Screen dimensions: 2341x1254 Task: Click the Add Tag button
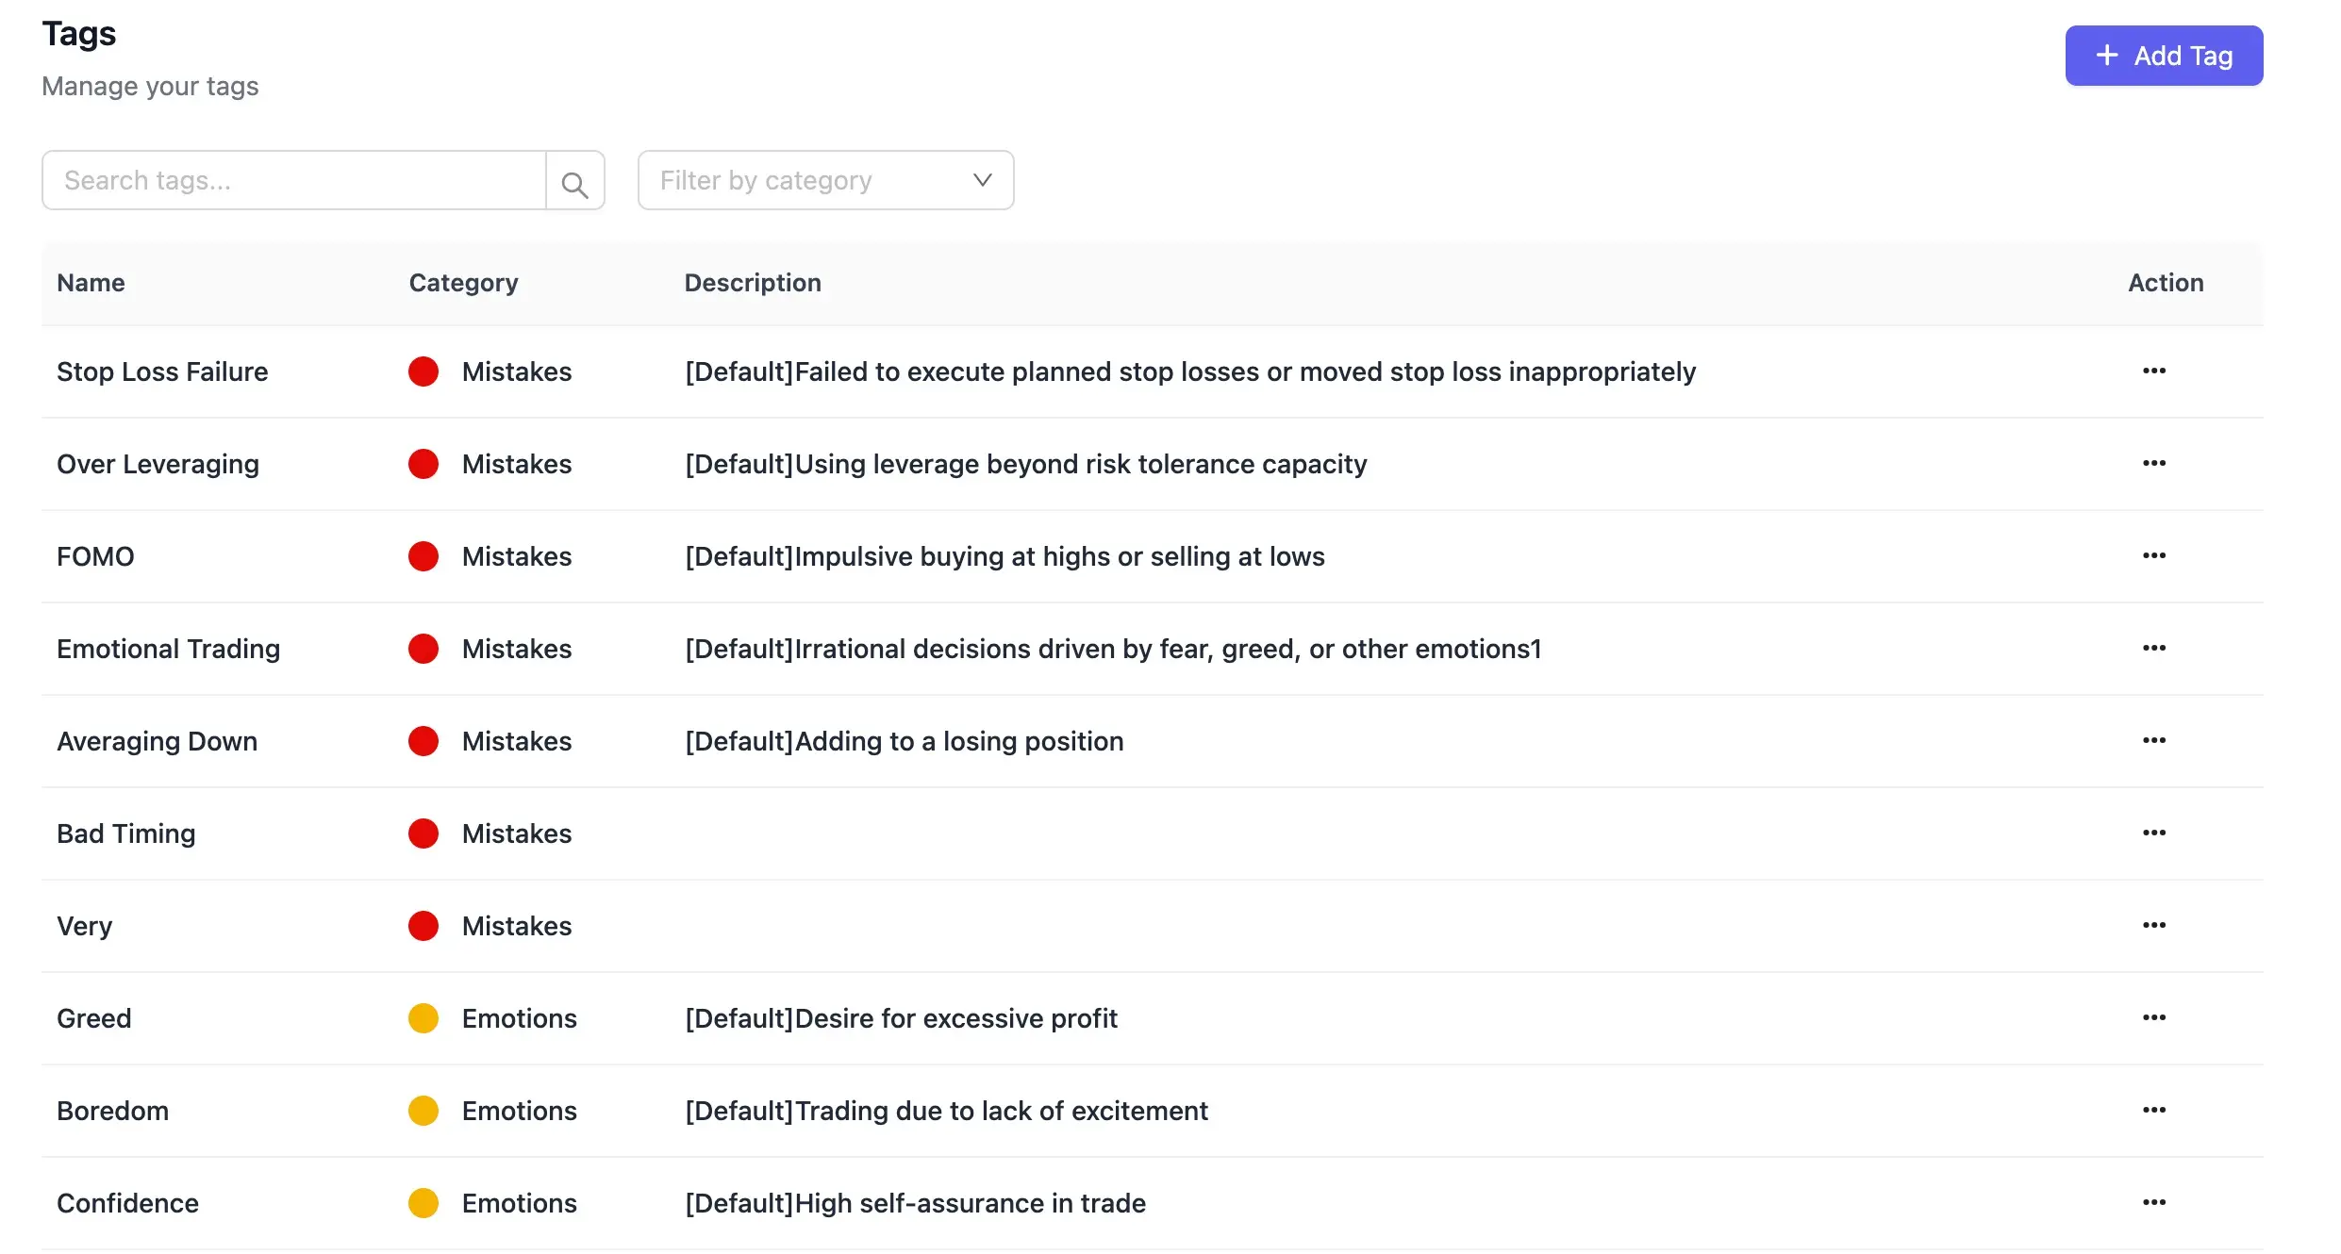pyautogui.click(x=2164, y=56)
